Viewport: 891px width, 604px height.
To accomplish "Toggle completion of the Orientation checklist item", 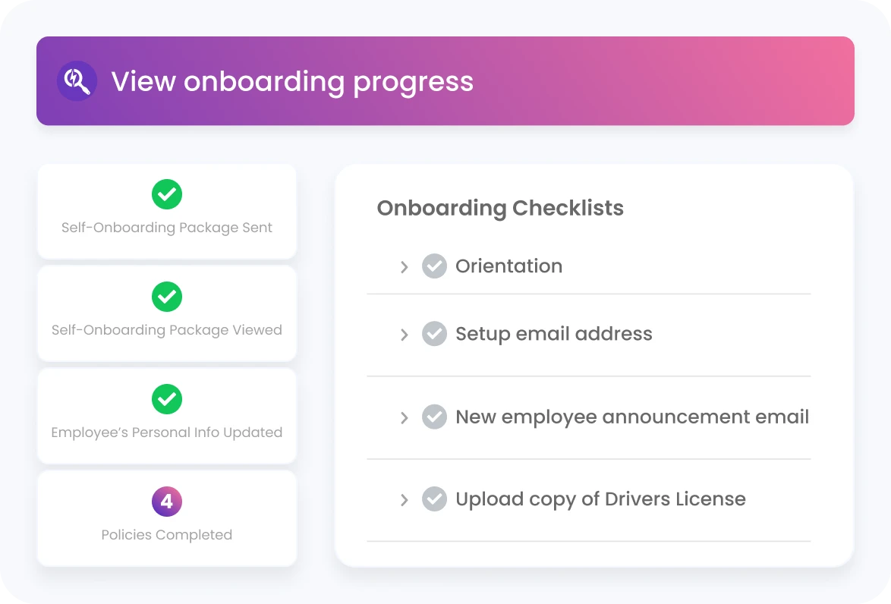I will coord(434,266).
